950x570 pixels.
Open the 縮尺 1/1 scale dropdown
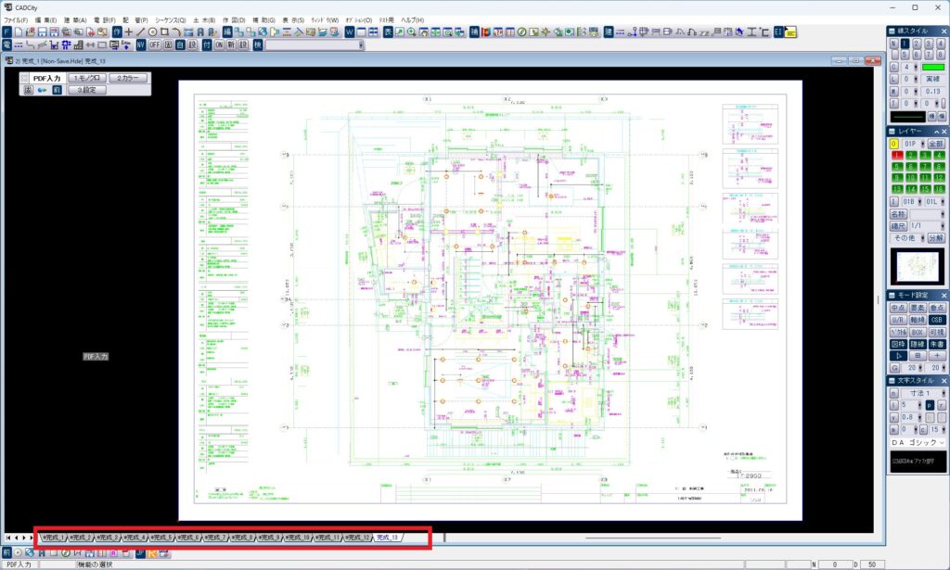tap(927, 226)
